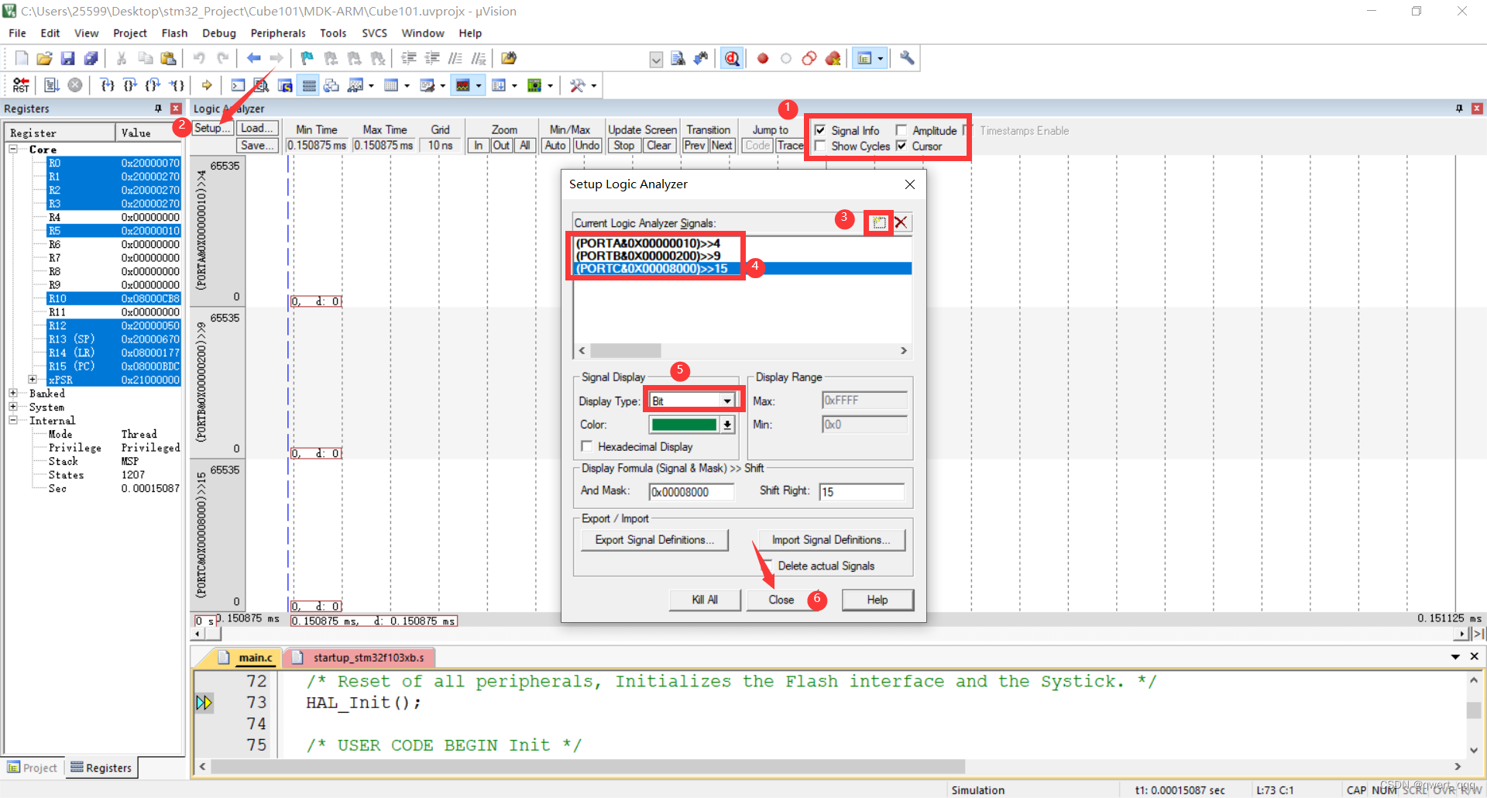This screenshot has width=1487, height=798.
Task: Click the Logic Analyzer window icon
Action: pos(463,85)
